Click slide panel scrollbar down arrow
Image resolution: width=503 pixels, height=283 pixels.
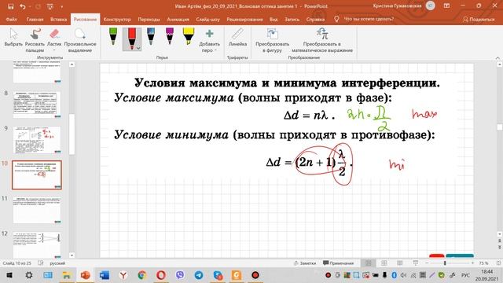(x=72, y=255)
